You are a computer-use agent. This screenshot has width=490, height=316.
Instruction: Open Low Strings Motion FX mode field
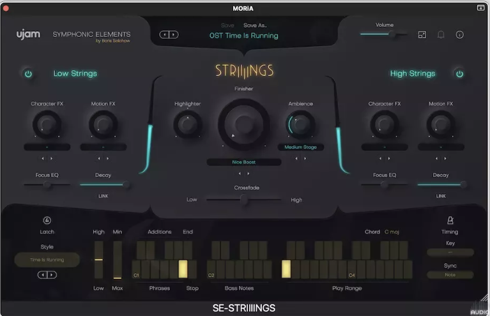103,147
